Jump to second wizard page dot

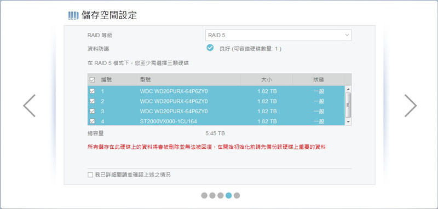(x=212, y=195)
